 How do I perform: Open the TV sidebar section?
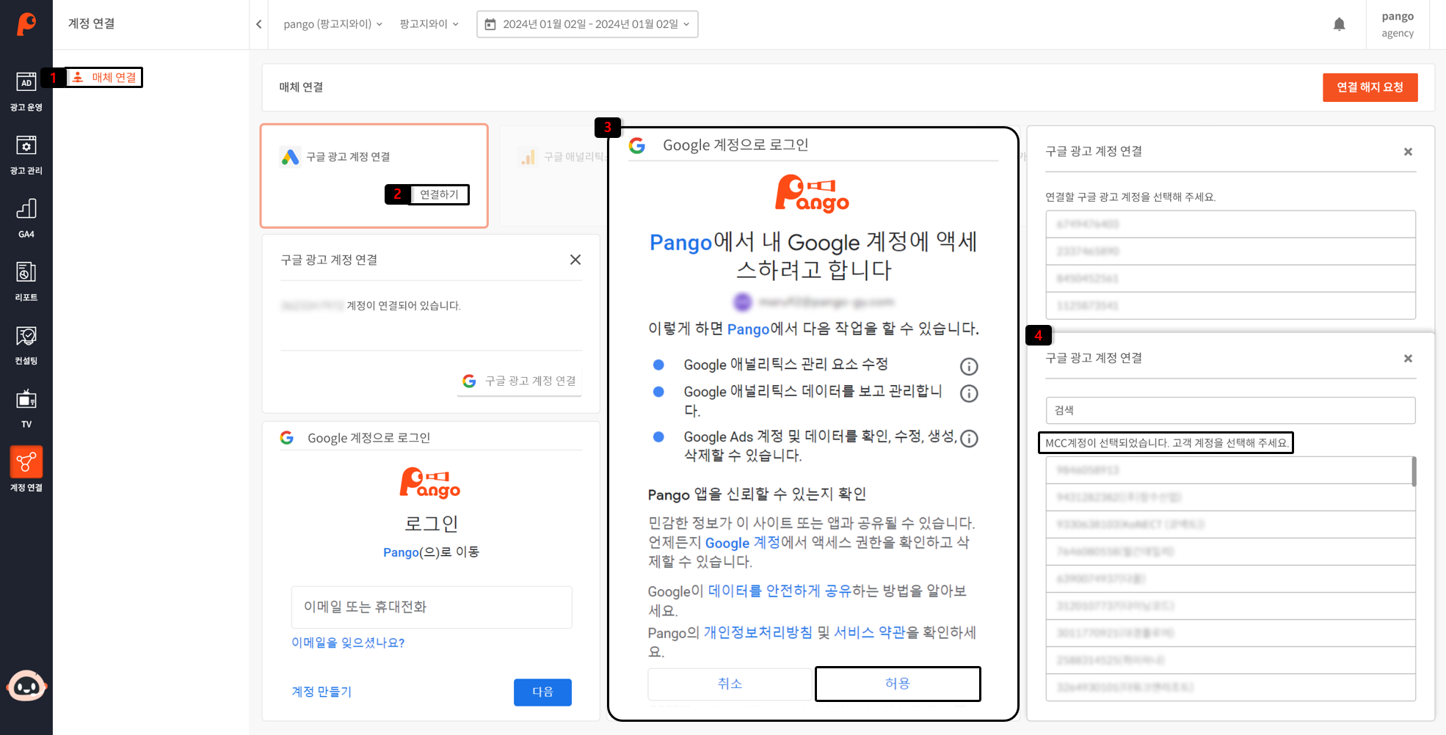pos(26,409)
